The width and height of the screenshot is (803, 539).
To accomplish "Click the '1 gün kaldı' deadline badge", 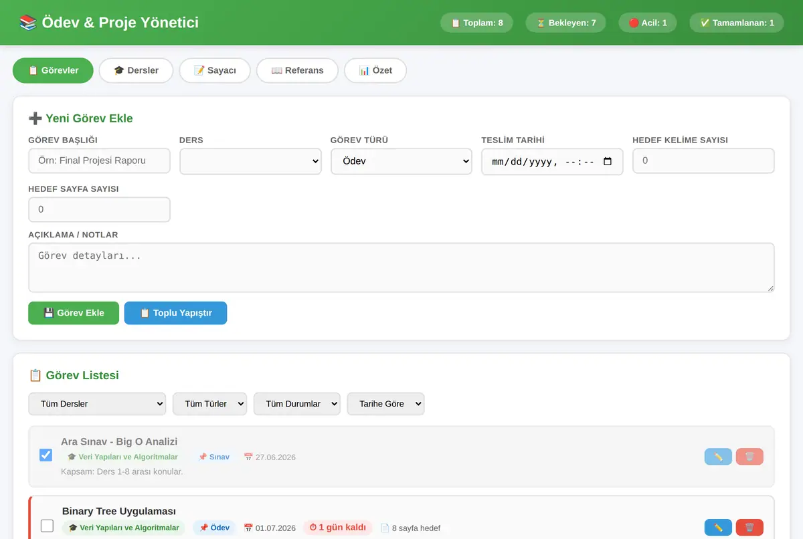I will 338,528.
